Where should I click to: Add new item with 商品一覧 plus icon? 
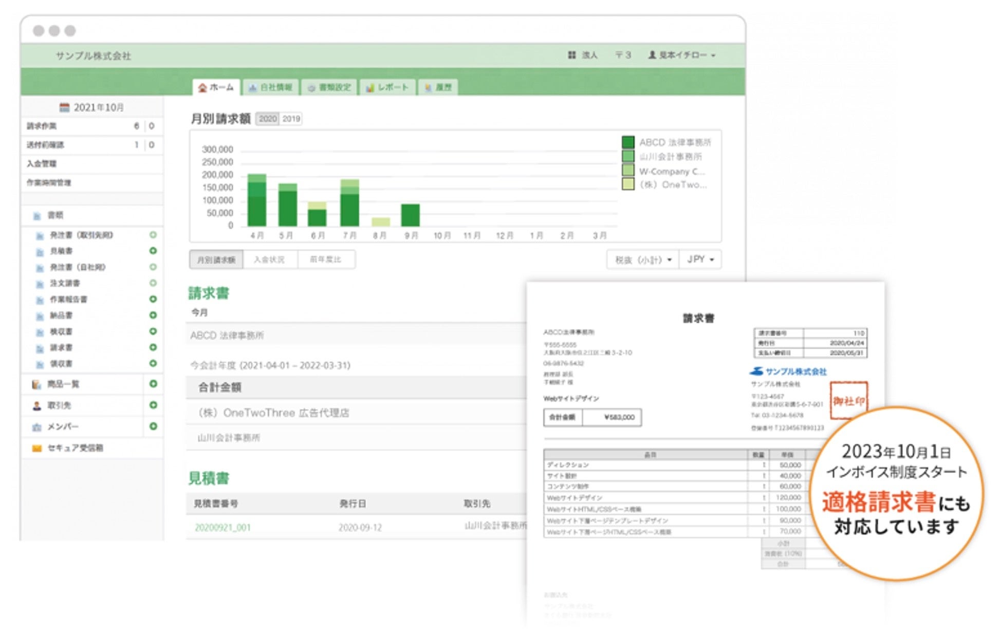pos(153,384)
